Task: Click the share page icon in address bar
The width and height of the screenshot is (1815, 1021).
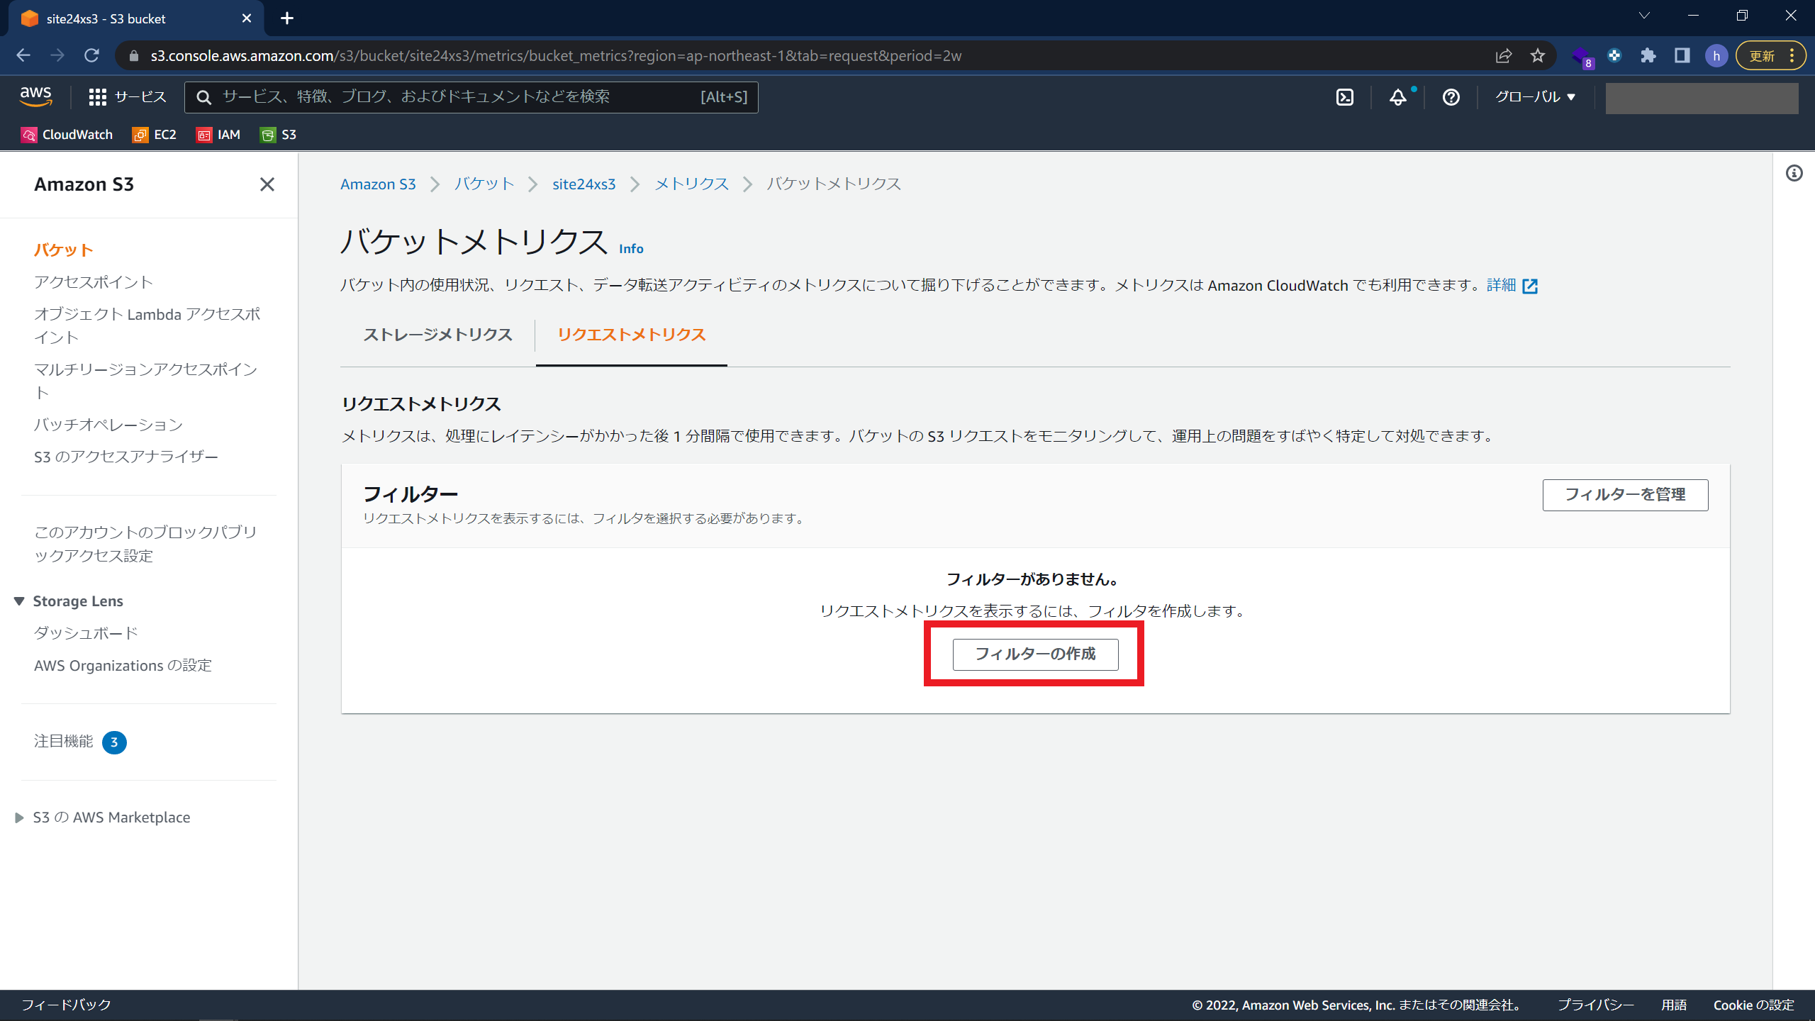Action: pos(1503,55)
